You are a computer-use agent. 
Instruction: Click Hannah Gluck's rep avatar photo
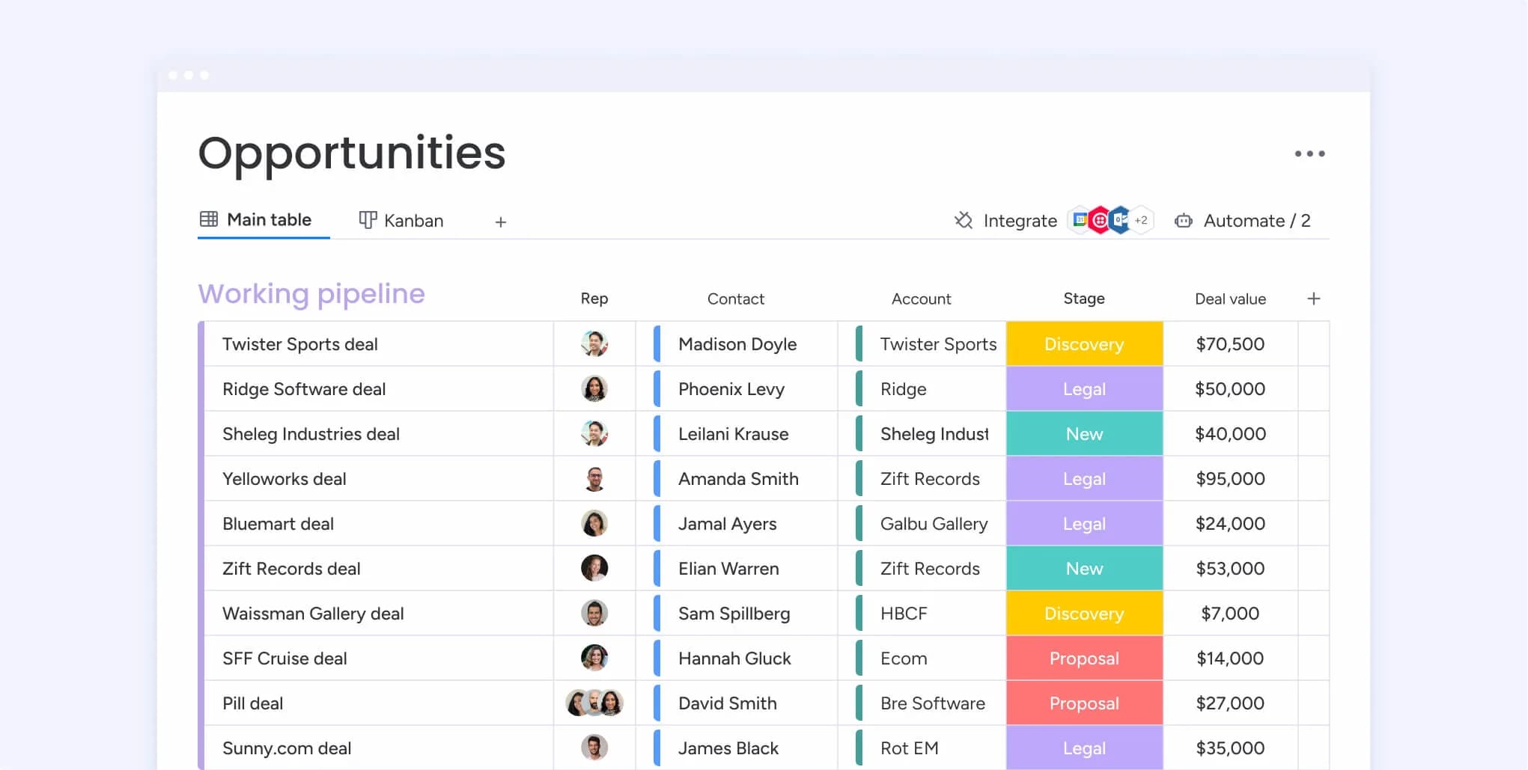coord(594,658)
